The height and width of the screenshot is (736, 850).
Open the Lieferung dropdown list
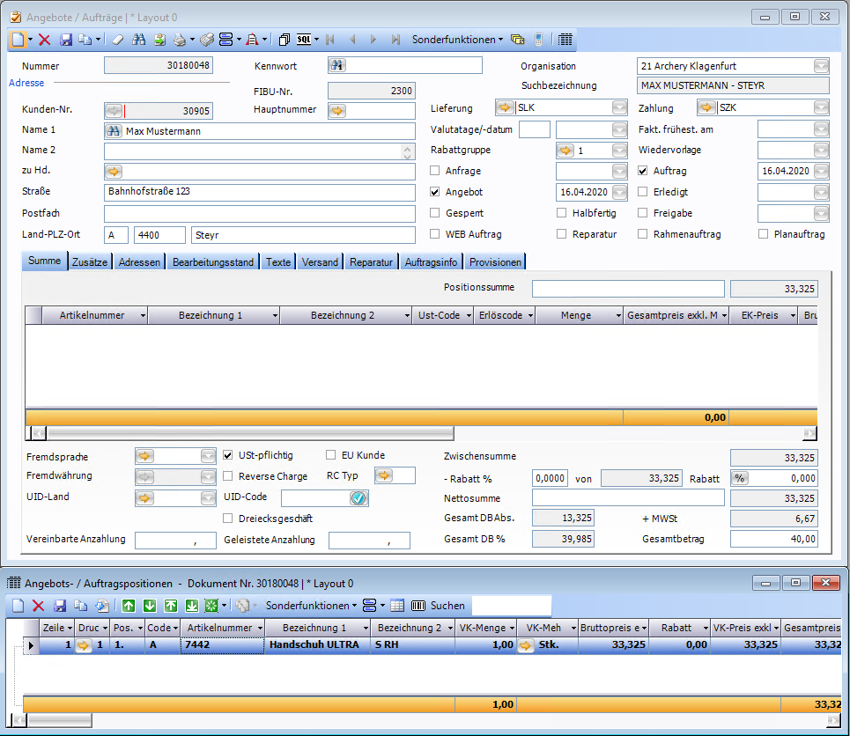tap(619, 108)
